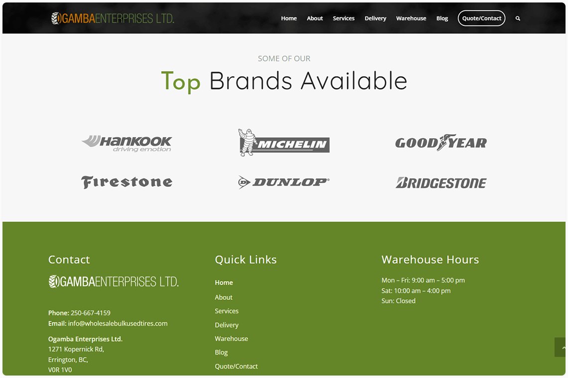
Task: Click the 'Ogamba Enterprises Ltd.' bold address name
Action: 86,339
